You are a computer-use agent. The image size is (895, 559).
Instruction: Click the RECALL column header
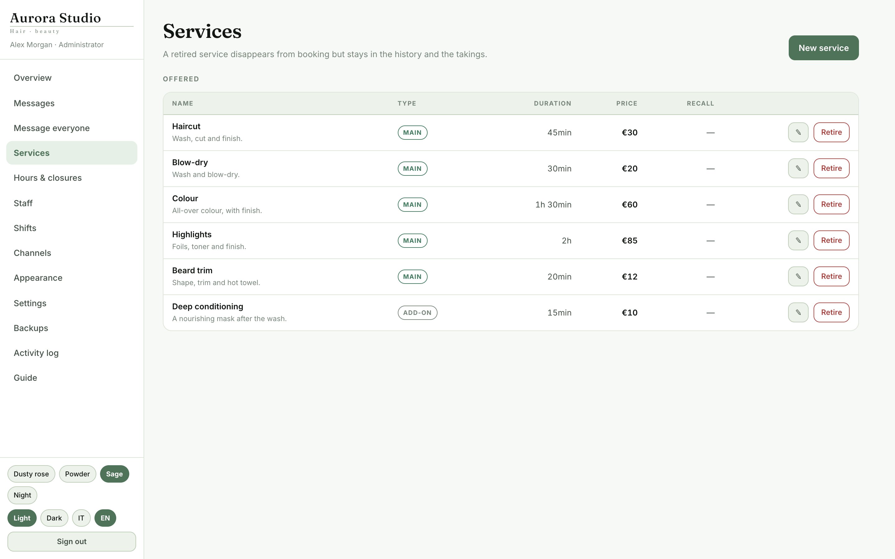pyautogui.click(x=700, y=103)
